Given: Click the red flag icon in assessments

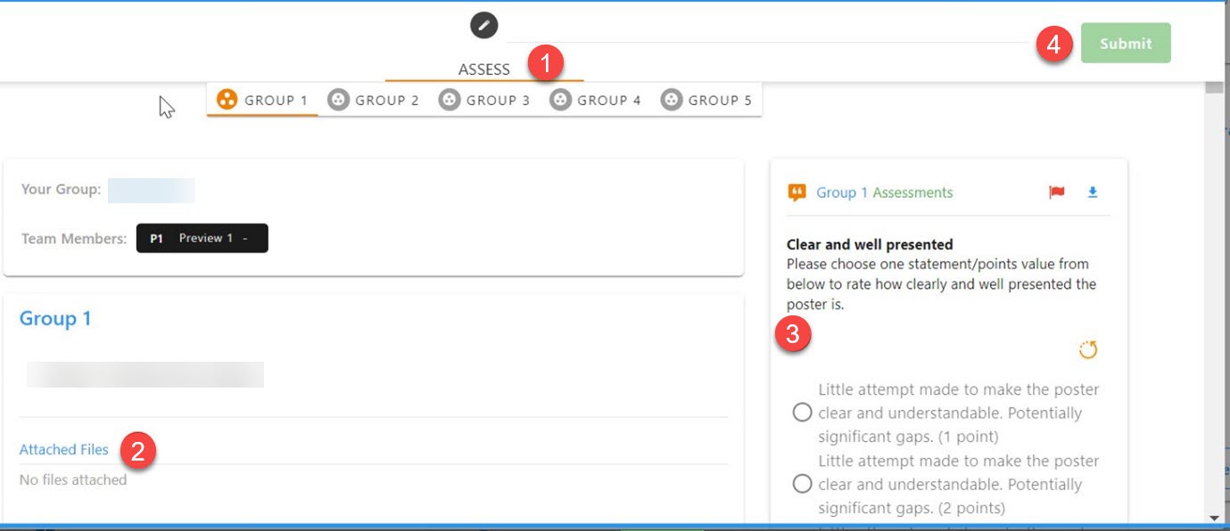Looking at the screenshot, I should point(1057,192).
